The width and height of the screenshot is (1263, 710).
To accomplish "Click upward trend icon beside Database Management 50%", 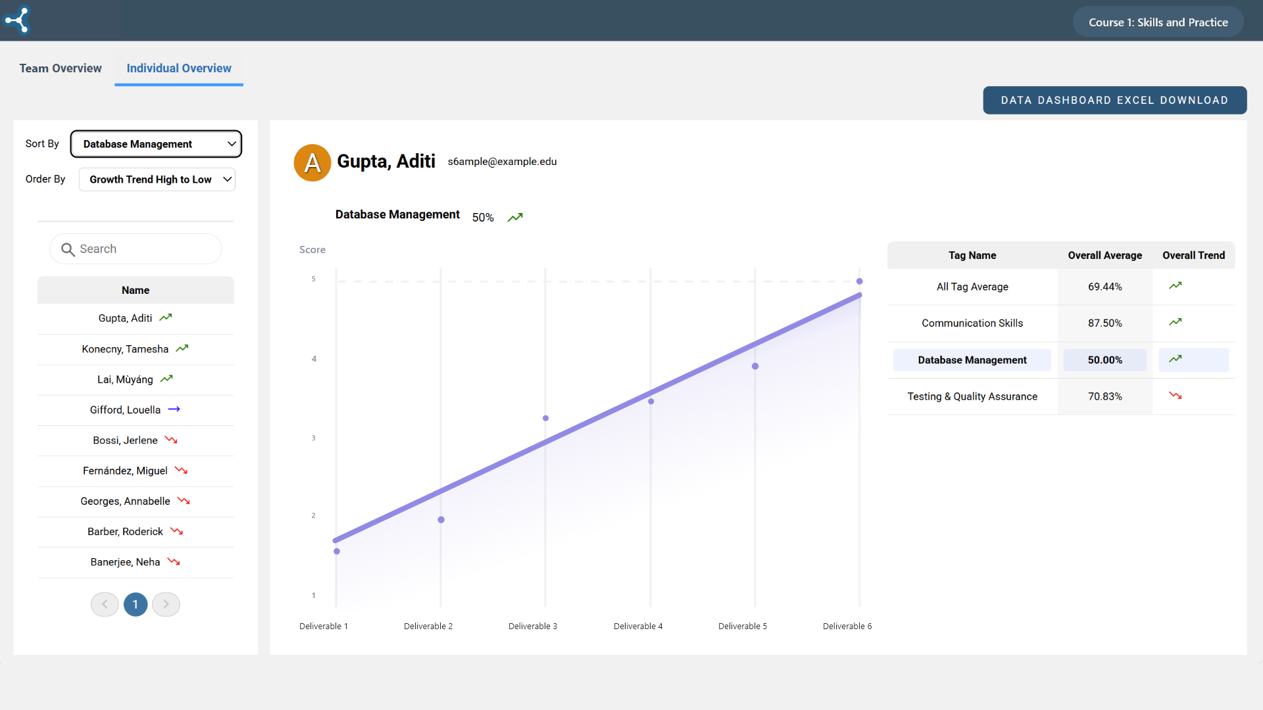I will tap(515, 218).
